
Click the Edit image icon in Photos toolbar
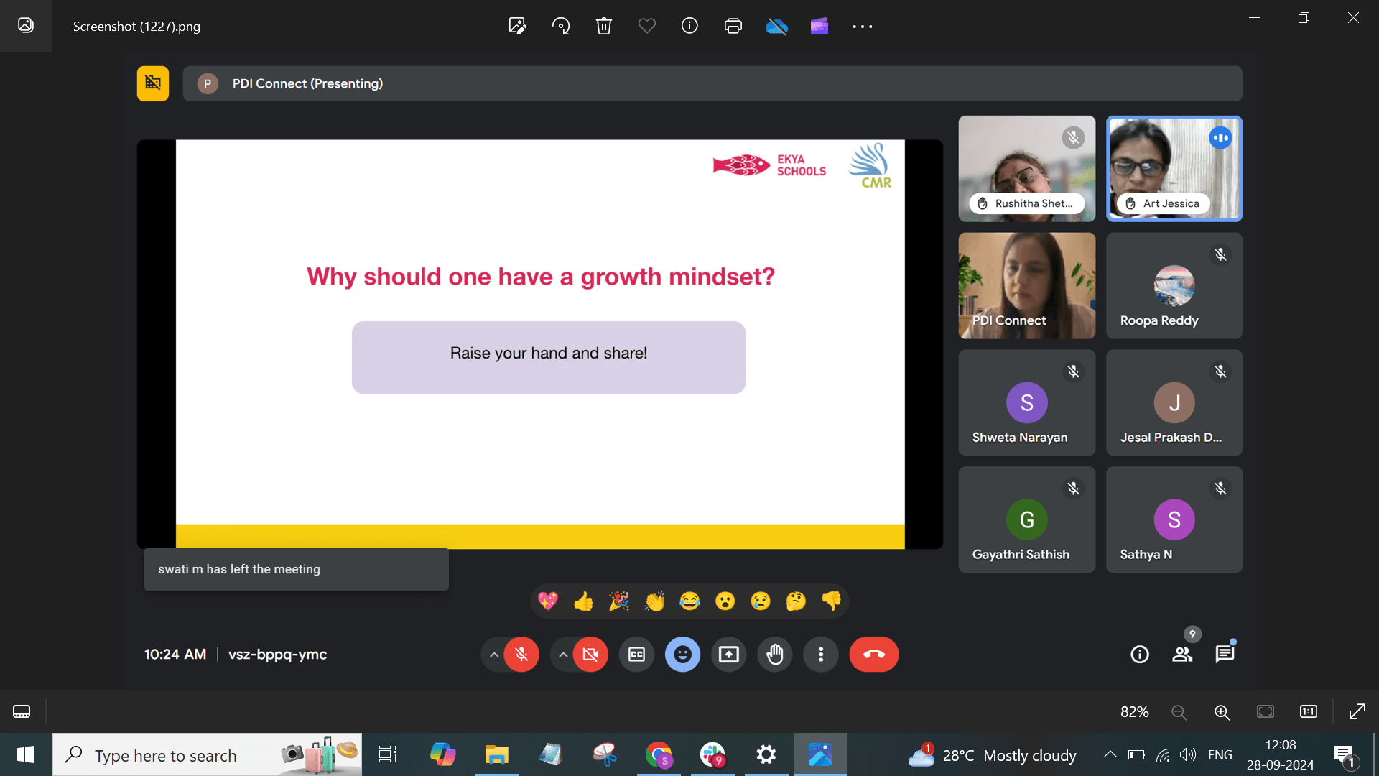517,27
